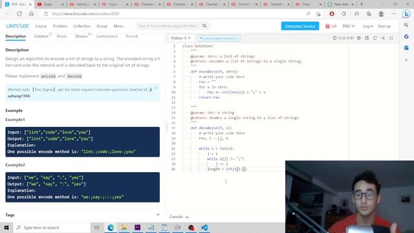Open the ENG language dropdown
The width and height of the screenshot is (414, 233).
tap(349, 26)
